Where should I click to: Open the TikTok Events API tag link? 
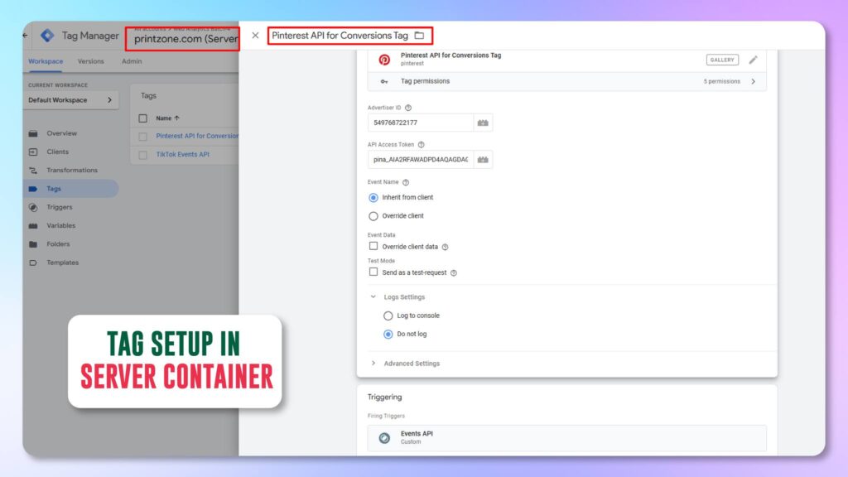pyautogui.click(x=182, y=155)
